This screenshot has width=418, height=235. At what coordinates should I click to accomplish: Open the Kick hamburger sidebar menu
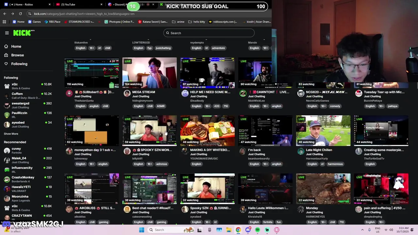point(7,33)
